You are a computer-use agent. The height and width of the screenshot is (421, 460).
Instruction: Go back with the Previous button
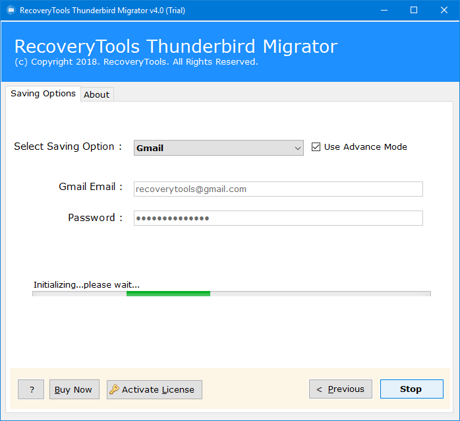click(341, 389)
